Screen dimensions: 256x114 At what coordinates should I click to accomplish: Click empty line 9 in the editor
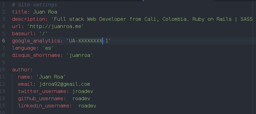click(131, 62)
